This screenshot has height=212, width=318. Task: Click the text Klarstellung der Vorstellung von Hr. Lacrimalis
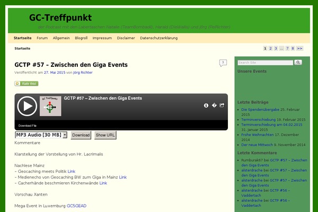click(59, 154)
